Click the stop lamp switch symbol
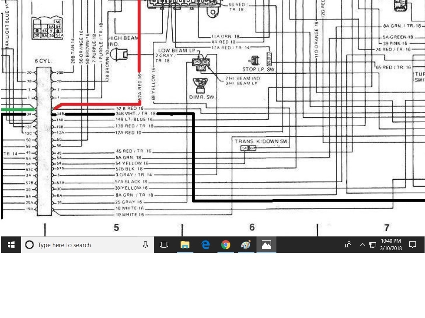Screen dimensions: 425x318 (x=254, y=60)
